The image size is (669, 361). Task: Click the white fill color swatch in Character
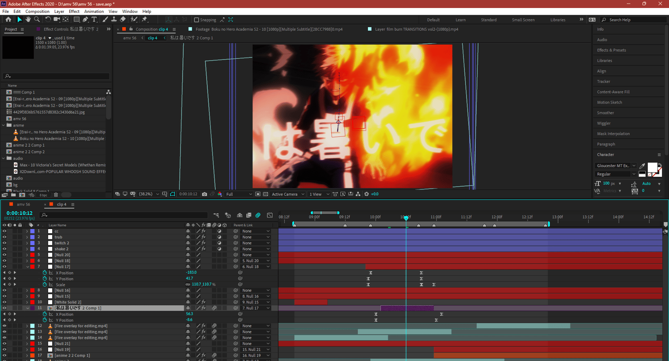[x=652, y=168]
